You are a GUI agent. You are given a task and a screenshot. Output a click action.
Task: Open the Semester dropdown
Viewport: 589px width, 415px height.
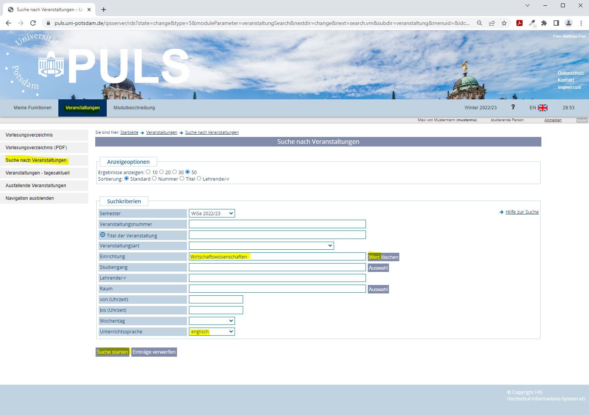212,214
